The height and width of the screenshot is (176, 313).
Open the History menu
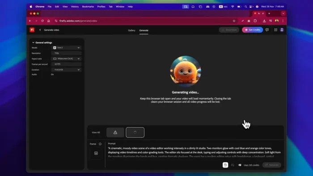coord(75,7)
